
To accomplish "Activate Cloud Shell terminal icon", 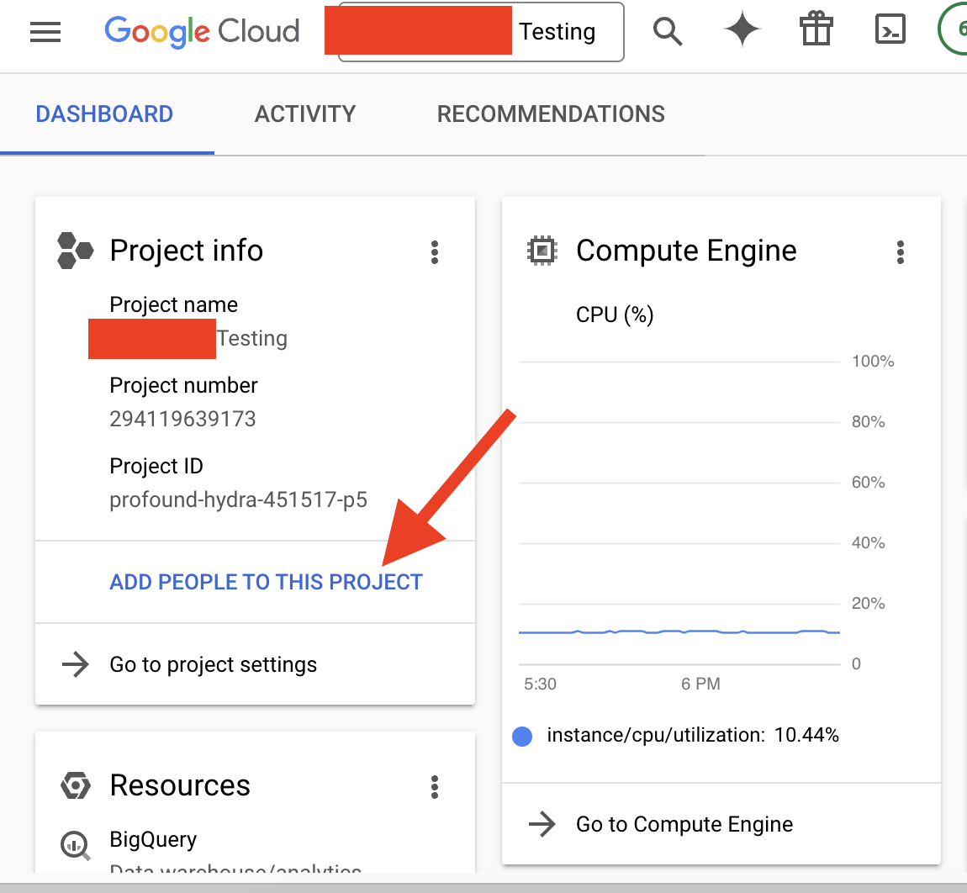I will pyautogui.click(x=890, y=29).
